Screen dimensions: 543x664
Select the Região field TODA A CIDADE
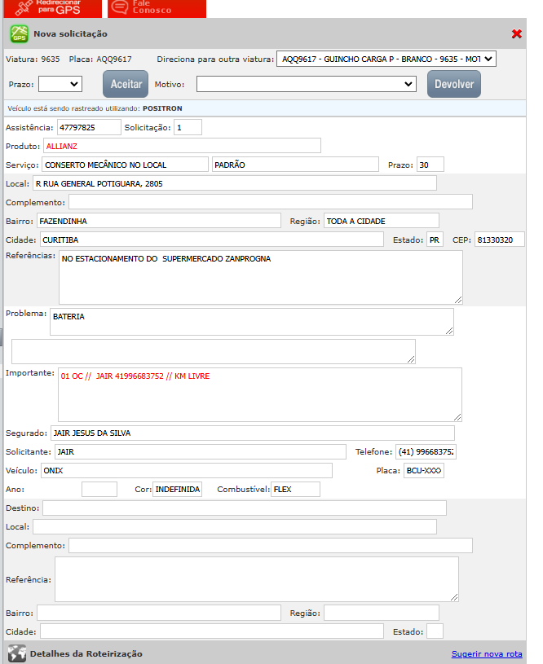pyautogui.click(x=382, y=221)
